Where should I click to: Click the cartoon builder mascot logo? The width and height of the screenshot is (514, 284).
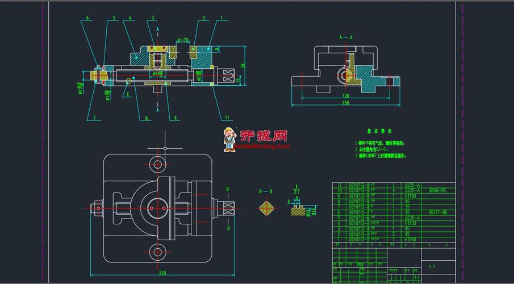tap(229, 139)
